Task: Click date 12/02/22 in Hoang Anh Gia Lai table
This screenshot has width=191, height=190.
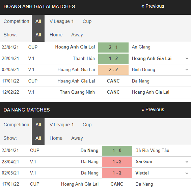Action: coord(10,92)
